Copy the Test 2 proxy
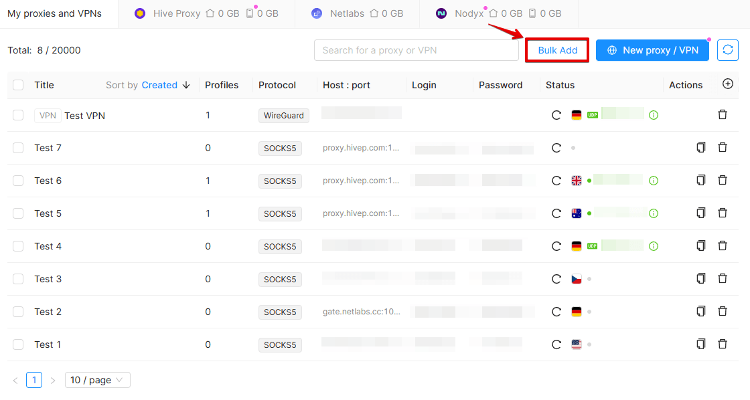The image size is (750, 400). [x=700, y=311]
